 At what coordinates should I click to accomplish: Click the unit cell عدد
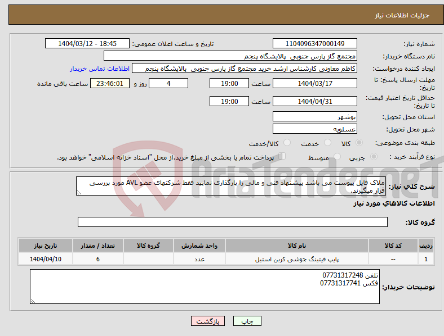tap(199, 259)
